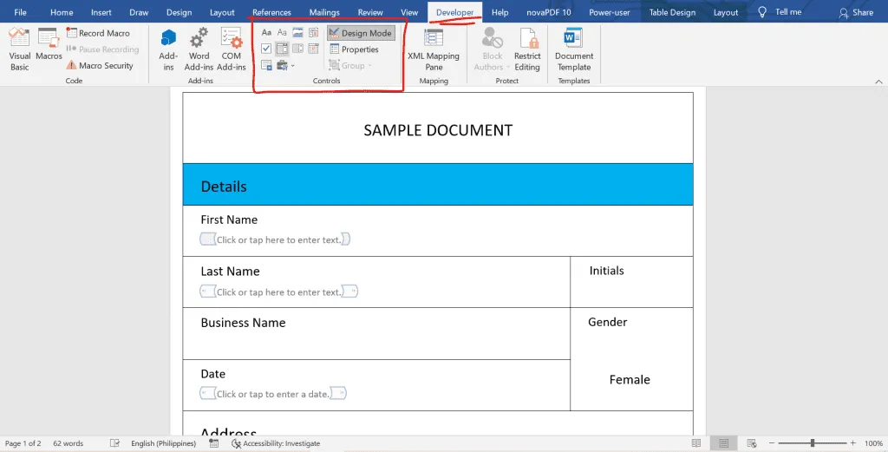888x452 pixels.
Task: Open control Properties
Action: click(x=354, y=49)
